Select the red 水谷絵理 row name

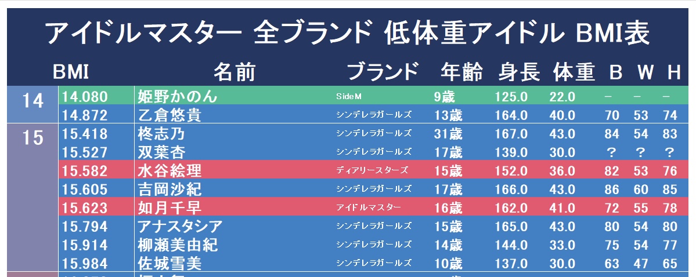tap(170, 170)
